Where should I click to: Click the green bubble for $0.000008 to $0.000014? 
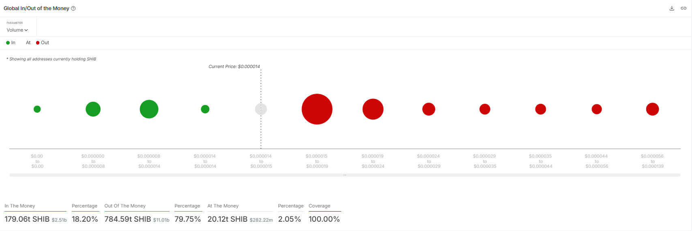pyautogui.click(x=149, y=109)
